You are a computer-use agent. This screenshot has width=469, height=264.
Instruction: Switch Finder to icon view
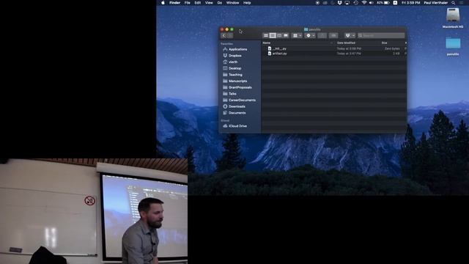tap(265, 36)
